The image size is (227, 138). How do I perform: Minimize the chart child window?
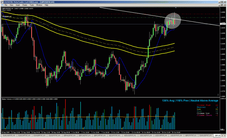click(219, 5)
